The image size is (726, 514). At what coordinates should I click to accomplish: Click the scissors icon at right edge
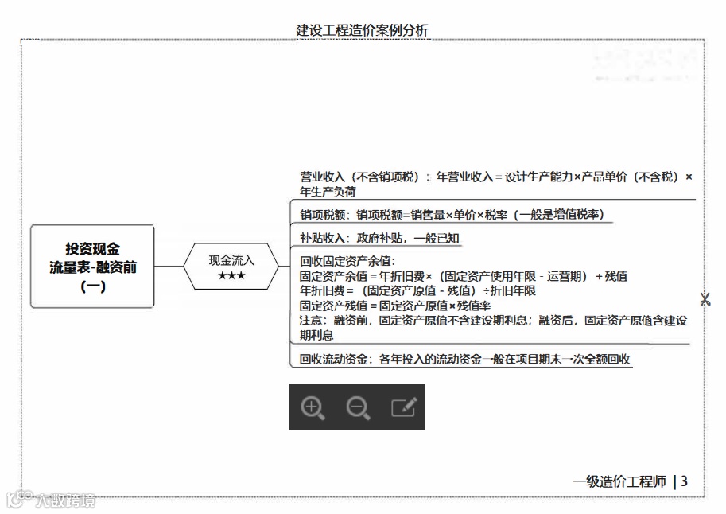705,299
